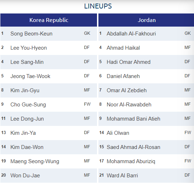Click Kim Jin-Gyu's MF position label
The image size is (194, 183).
[87, 90]
